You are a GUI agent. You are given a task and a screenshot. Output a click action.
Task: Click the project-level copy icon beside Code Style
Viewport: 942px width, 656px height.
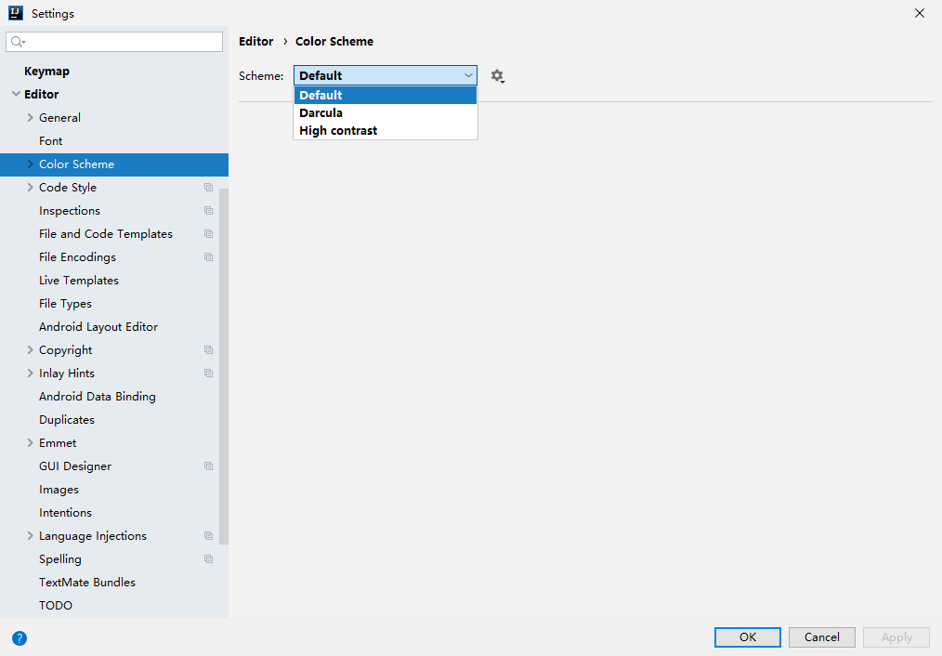click(208, 188)
